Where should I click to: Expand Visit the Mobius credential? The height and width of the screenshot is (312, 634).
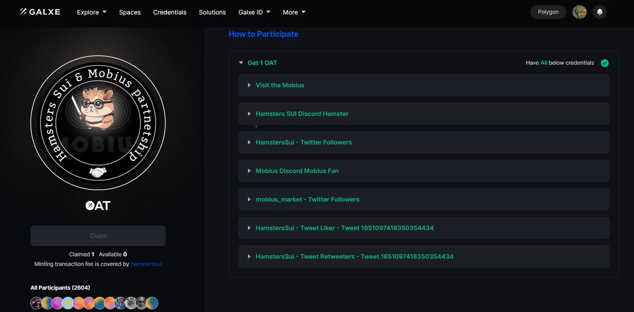click(x=424, y=85)
